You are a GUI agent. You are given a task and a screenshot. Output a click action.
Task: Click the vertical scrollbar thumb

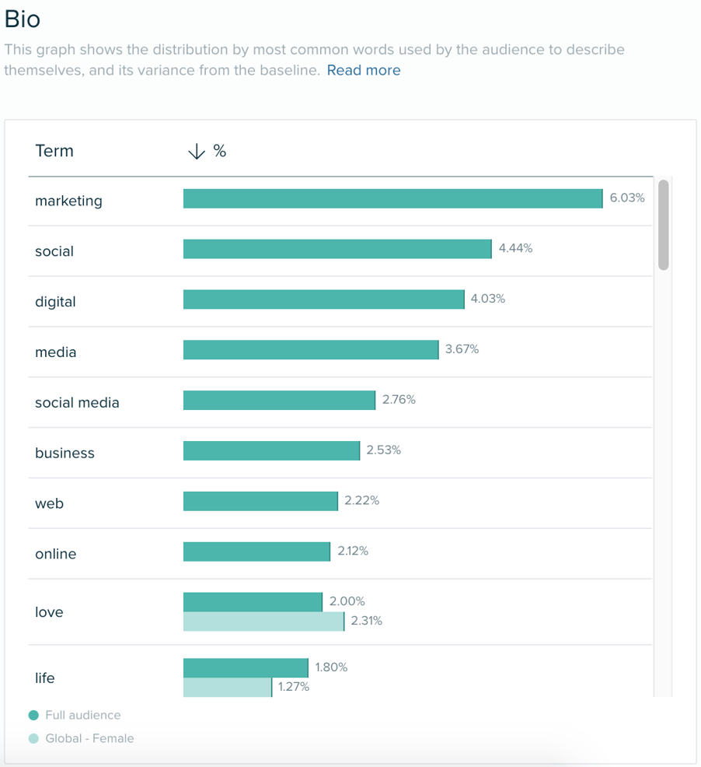click(664, 226)
